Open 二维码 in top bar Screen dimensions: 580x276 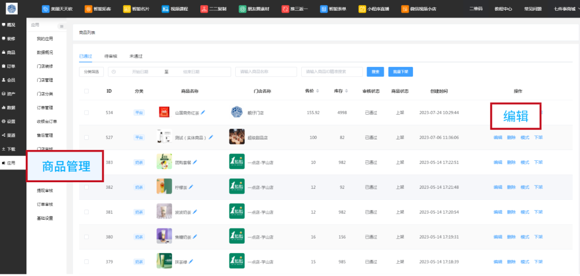click(x=476, y=9)
